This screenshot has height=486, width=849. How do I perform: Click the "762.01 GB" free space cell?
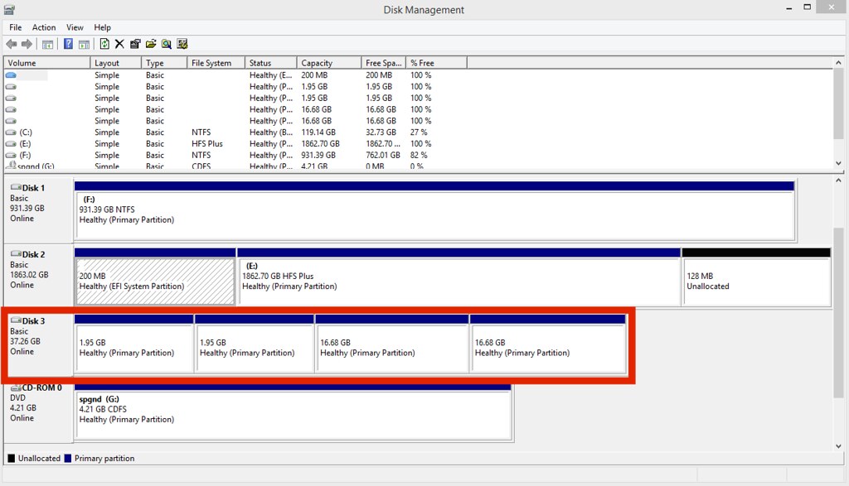383,155
